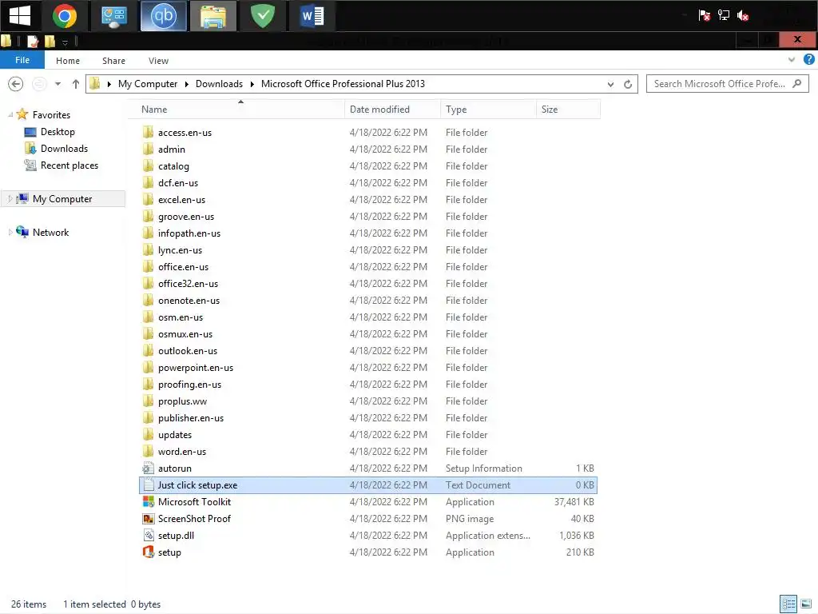Open the remote desktop monitor taskbar icon

[x=113, y=16]
